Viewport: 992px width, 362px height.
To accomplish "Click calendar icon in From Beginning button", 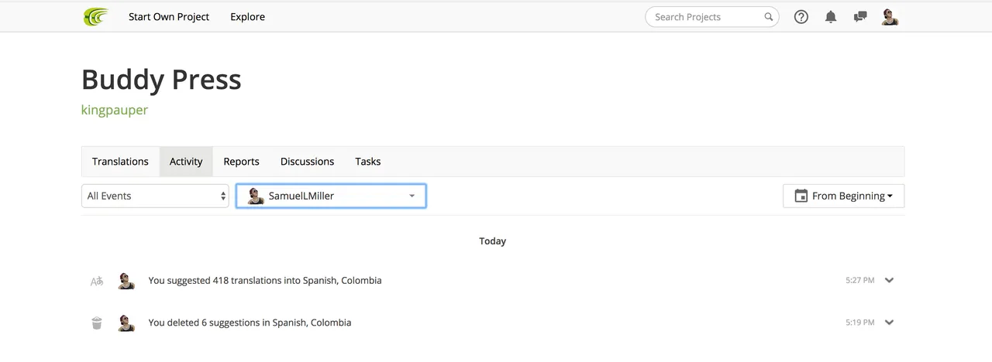I will click(x=801, y=196).
